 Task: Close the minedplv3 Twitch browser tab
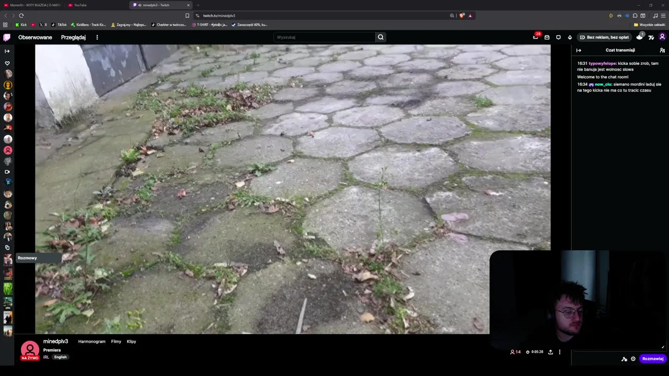189,5
